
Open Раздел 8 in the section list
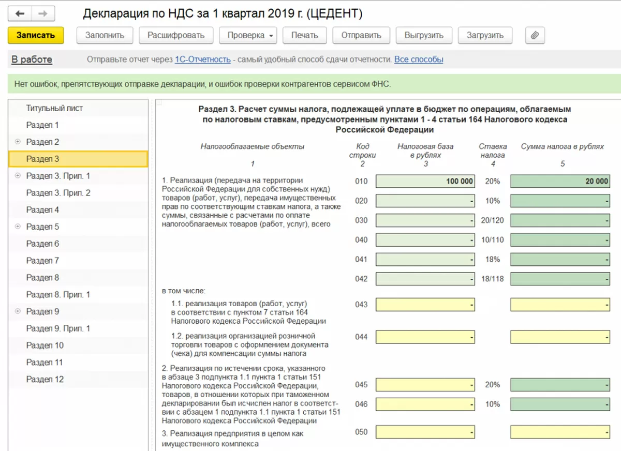(43, 278)
